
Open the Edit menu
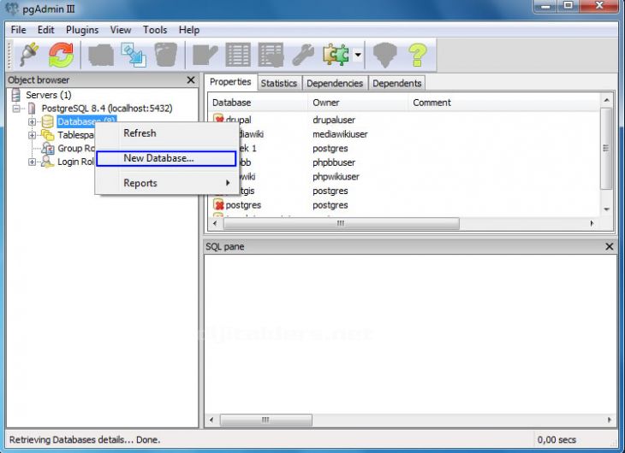(x=46, y=30)
